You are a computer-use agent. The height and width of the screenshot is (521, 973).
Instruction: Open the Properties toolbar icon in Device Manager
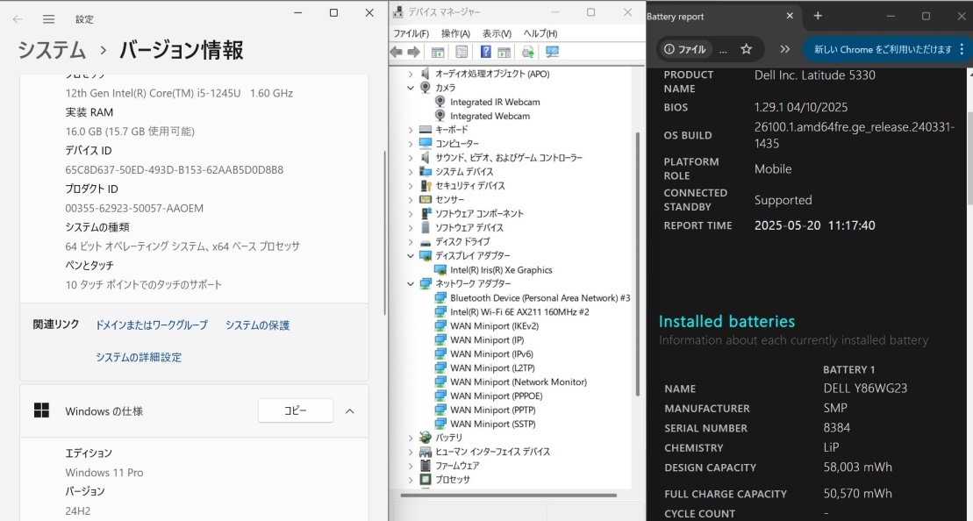click(x=462, y=52)
